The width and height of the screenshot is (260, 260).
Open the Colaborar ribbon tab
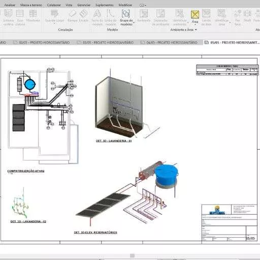click(54, 5)
